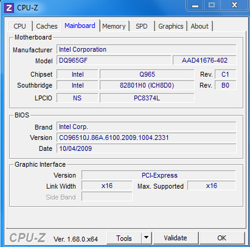The width and height of the screenshot is (250, 247).
Task: Click the CPU-Z title bar text
Action: (27, 8)
